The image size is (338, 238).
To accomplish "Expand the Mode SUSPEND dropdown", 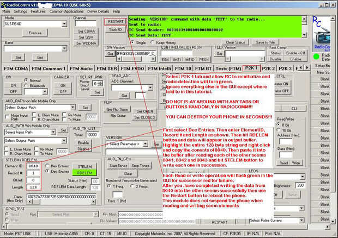I will [64, 24].
